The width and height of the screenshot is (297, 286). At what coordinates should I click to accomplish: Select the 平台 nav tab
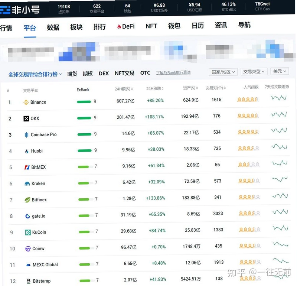pos(30,28)
